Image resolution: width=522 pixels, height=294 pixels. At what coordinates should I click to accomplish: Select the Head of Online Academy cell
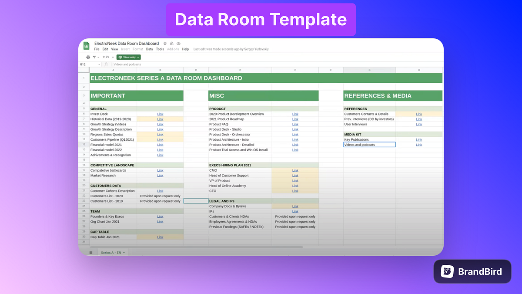click(x=240, y=186)
